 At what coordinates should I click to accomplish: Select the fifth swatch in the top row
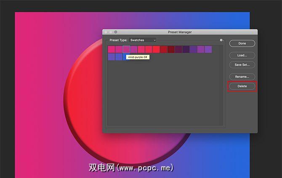(x=141, y=49)
